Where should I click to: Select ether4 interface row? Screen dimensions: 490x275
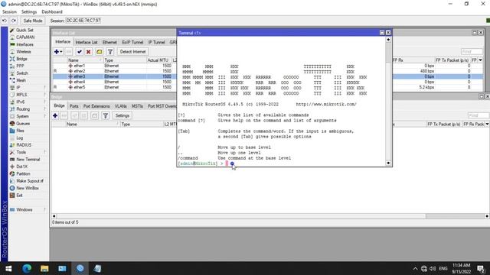click(x=114, y=82)
